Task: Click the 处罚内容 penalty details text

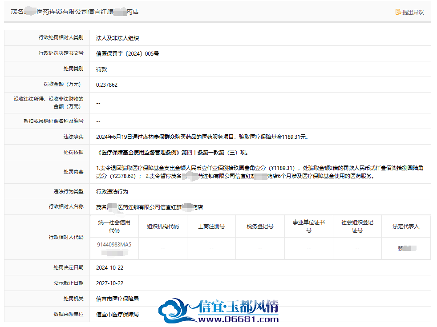Action: (260, 172)
